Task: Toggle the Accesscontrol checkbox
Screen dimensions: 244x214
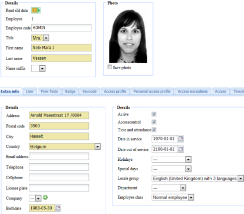Action: [154, 122]
